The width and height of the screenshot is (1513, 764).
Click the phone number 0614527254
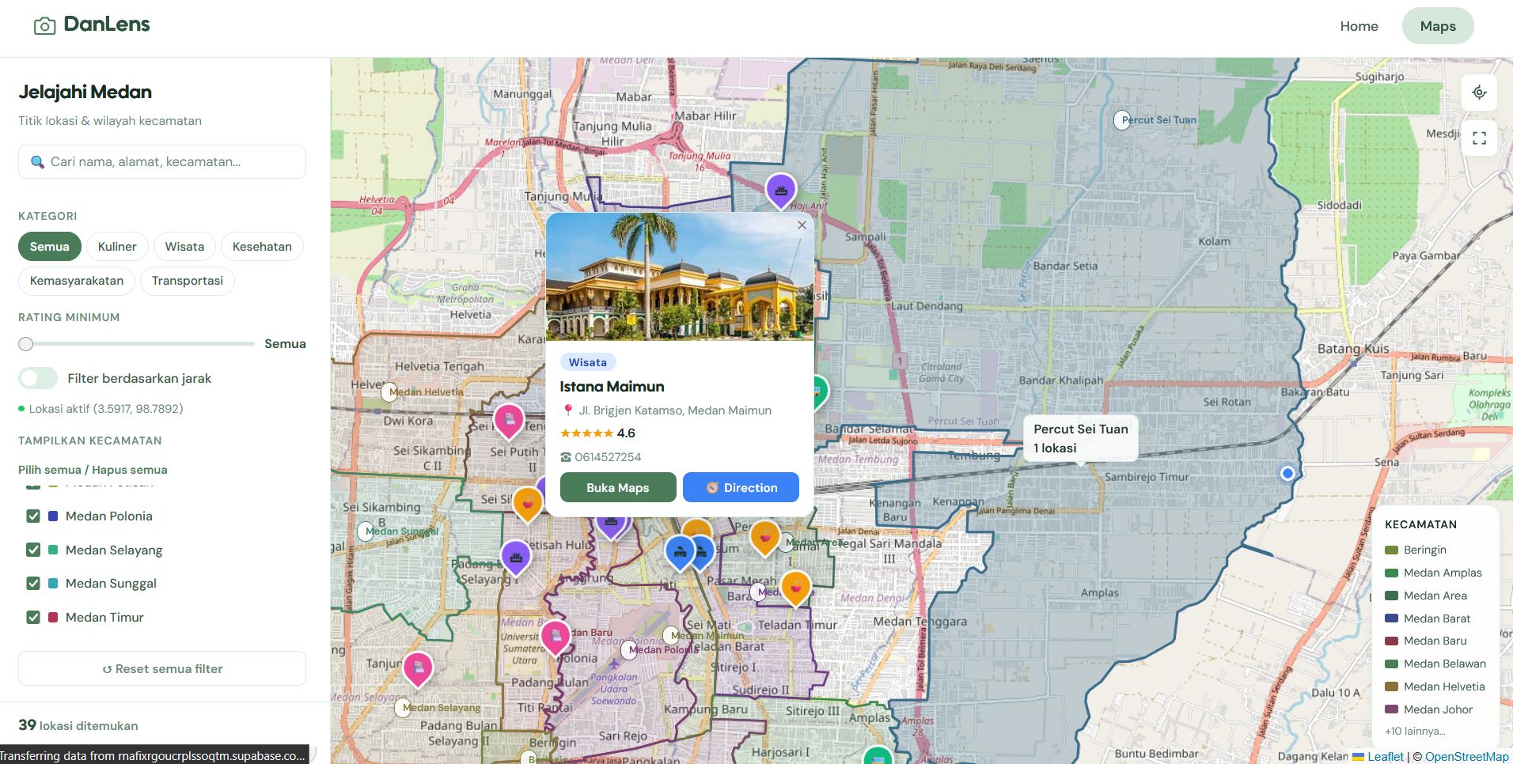[x=608, y=457]
